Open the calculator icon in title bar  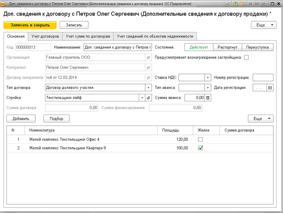point(235,4)
